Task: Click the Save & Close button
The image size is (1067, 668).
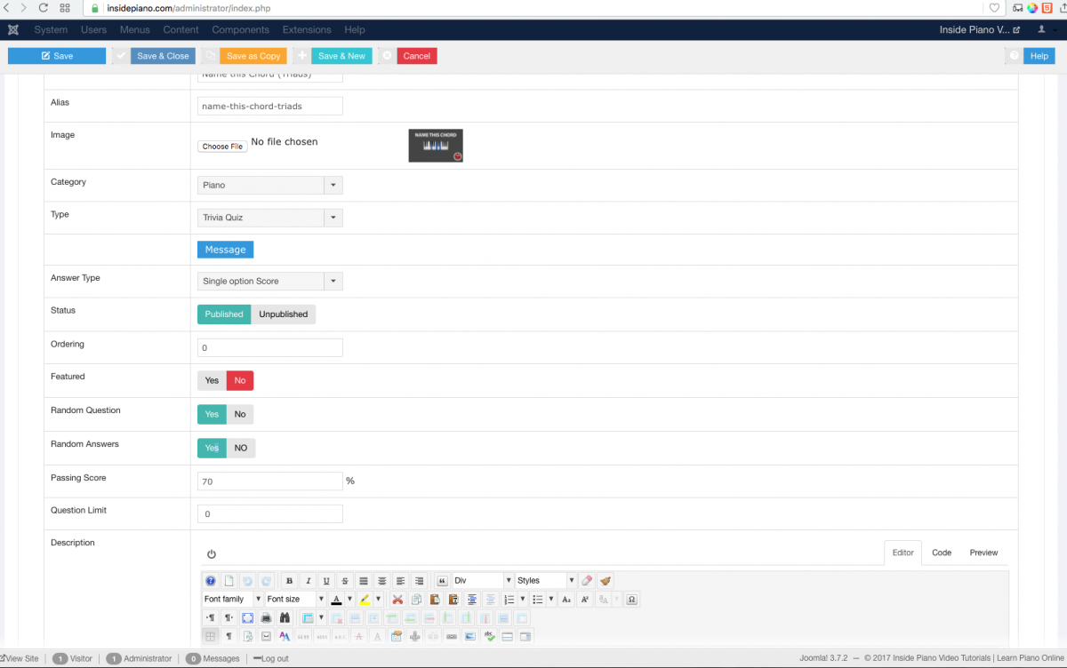Action: point(163,56)
